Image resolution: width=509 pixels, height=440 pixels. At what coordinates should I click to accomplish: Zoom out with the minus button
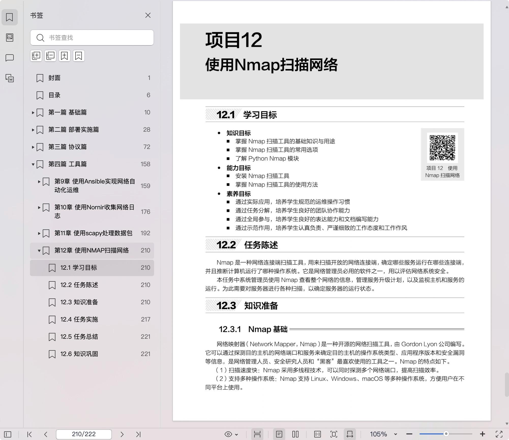(x=409, y=434)
